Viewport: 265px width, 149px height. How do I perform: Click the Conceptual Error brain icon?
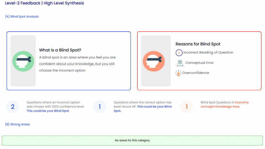point(179,63)
